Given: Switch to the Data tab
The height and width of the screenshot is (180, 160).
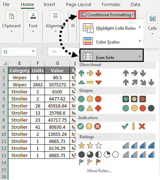Looking at the screenshot, I should [135, 5].
